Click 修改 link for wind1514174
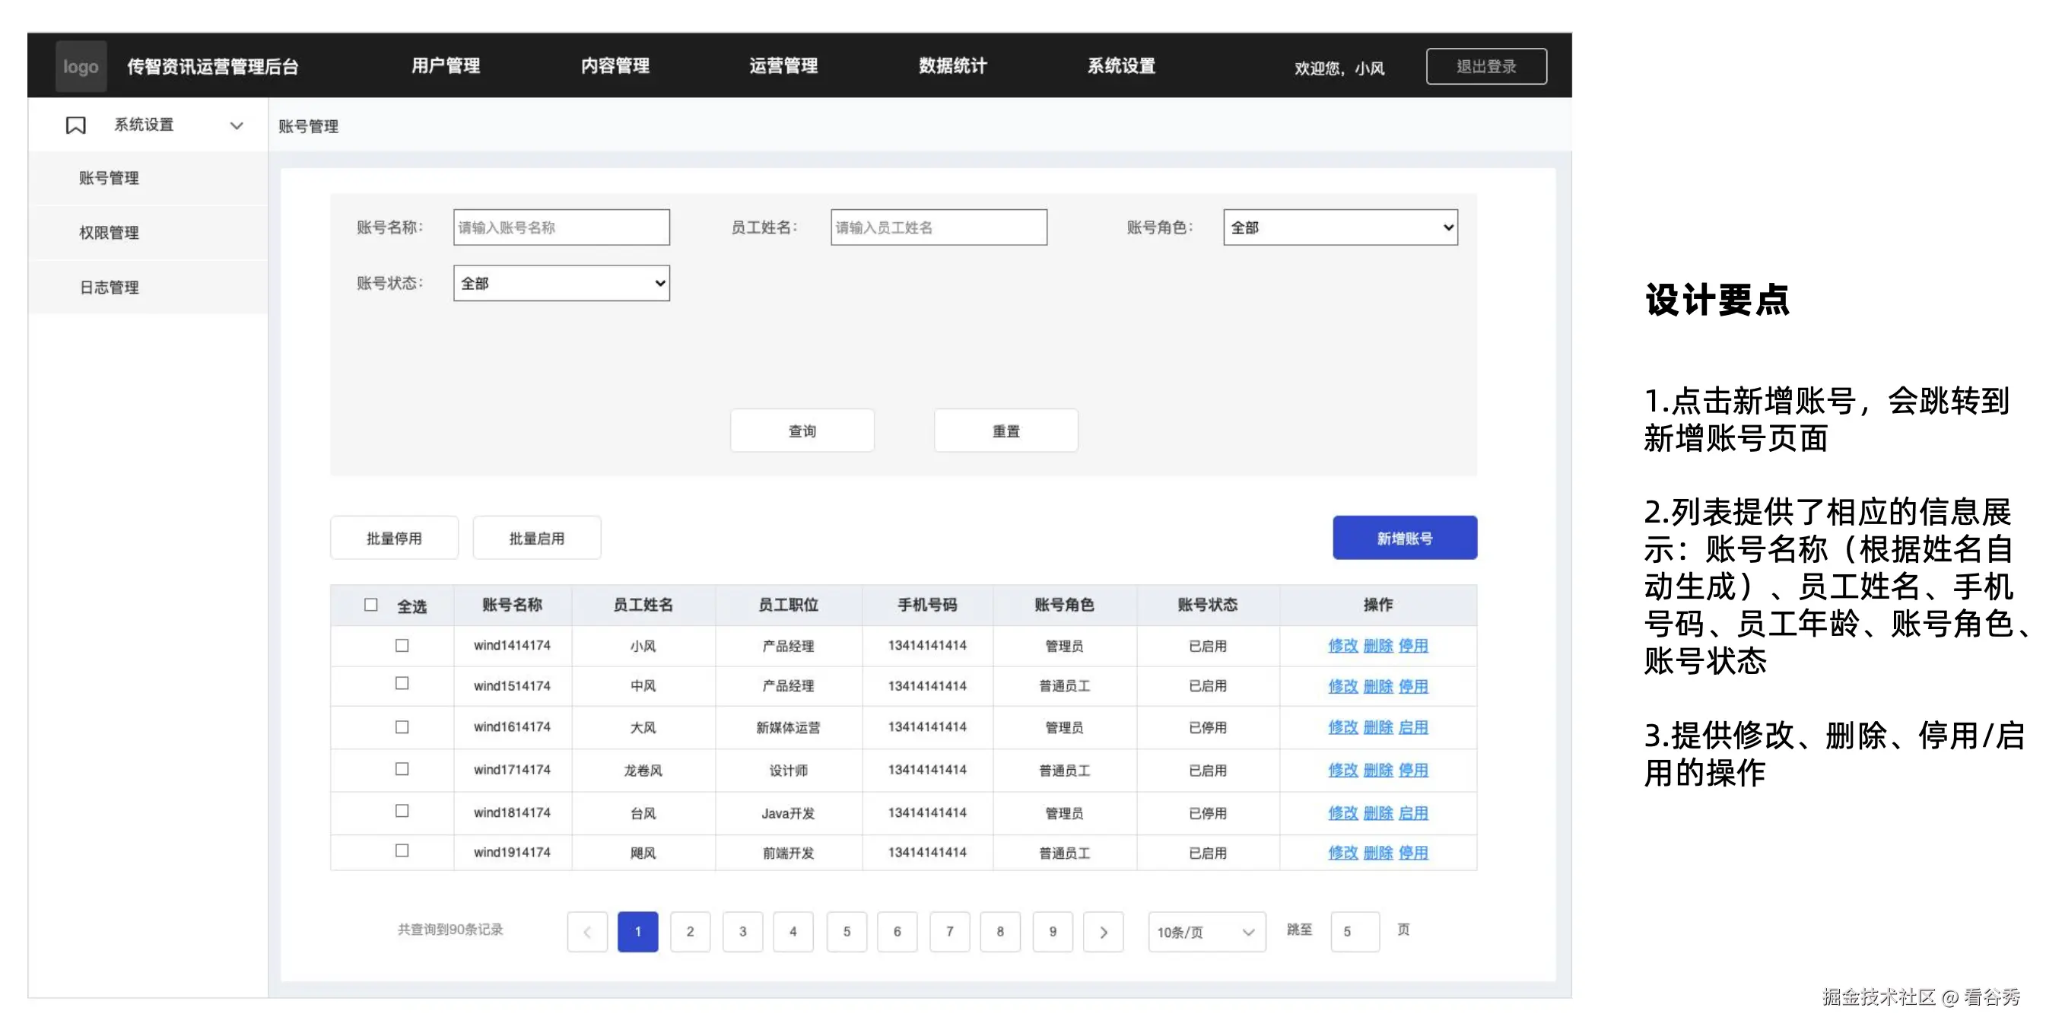 point(1342,686)
